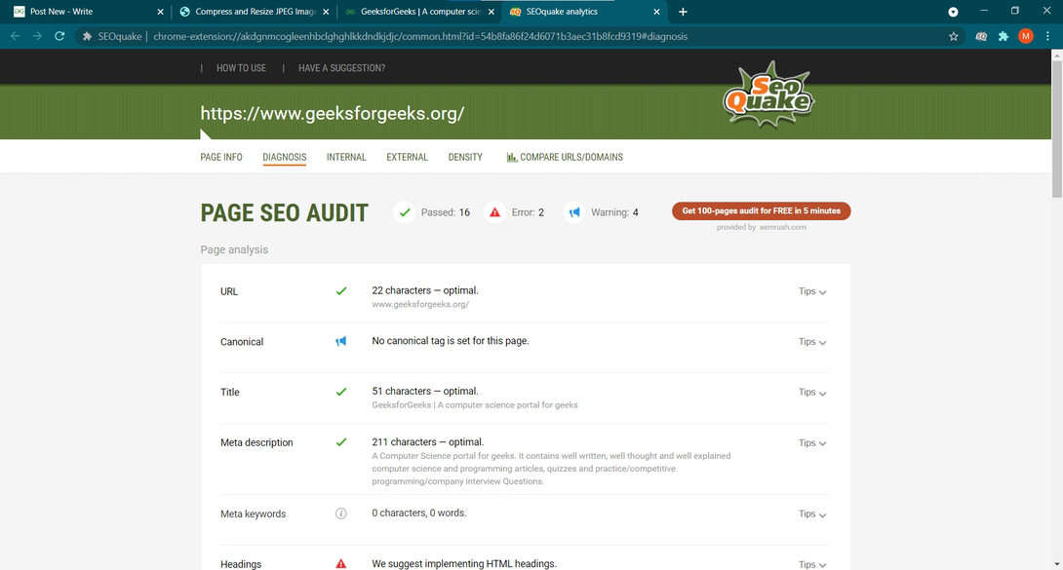This screenshot has width=1063, height=570.
Task: Expand Tips for the Headings row
Action: [x=812, y=564]
